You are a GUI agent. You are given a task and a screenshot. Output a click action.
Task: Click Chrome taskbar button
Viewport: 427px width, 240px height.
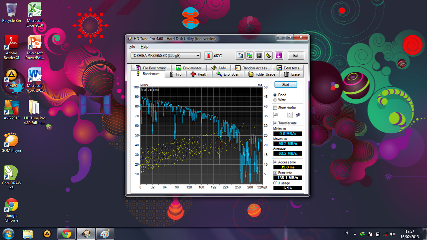(67, 234)
